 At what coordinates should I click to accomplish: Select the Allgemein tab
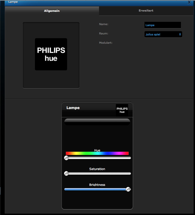tap(52, 11)
